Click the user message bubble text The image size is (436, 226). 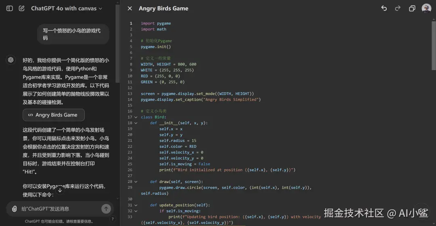pos(71,34)
